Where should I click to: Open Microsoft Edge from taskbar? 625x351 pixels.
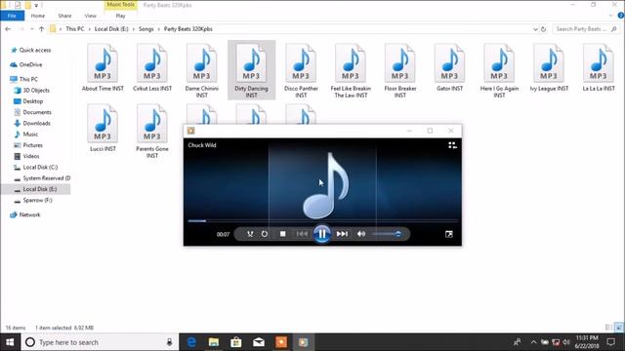coord(191,342)
